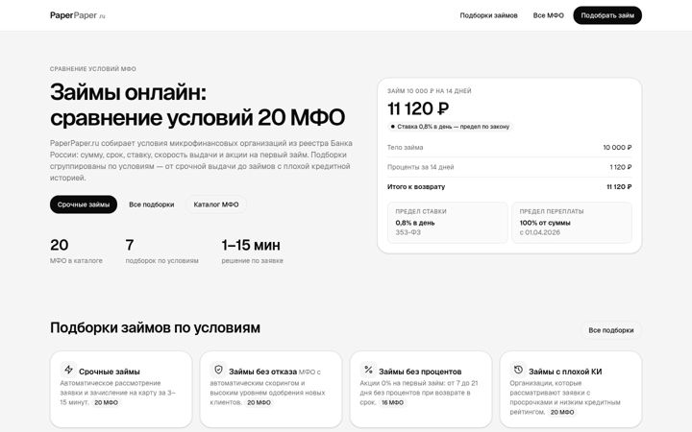Click the Срочные займы black button
This screenshot has height=432, width=692.
[x=84, y=204]
